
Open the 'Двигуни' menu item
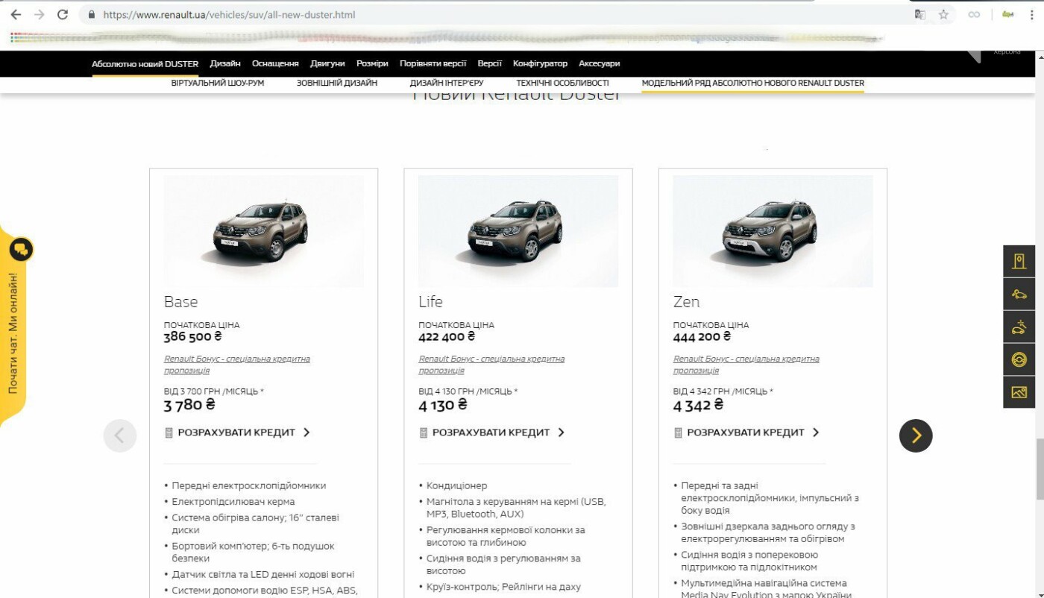(327, 64)
